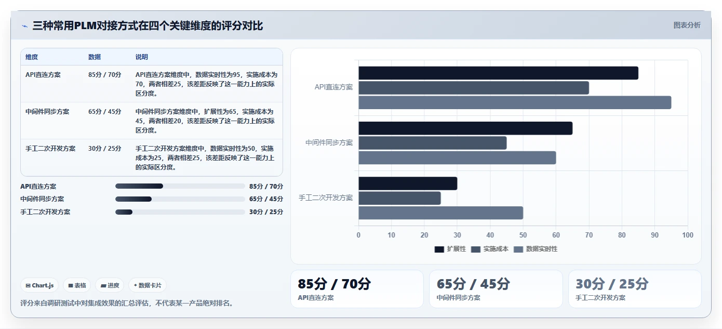
Task: Click the 说明 column header
Action: [x=142, y=57]
